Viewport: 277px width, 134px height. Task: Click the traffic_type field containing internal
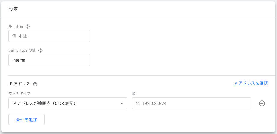coord(49,60)
